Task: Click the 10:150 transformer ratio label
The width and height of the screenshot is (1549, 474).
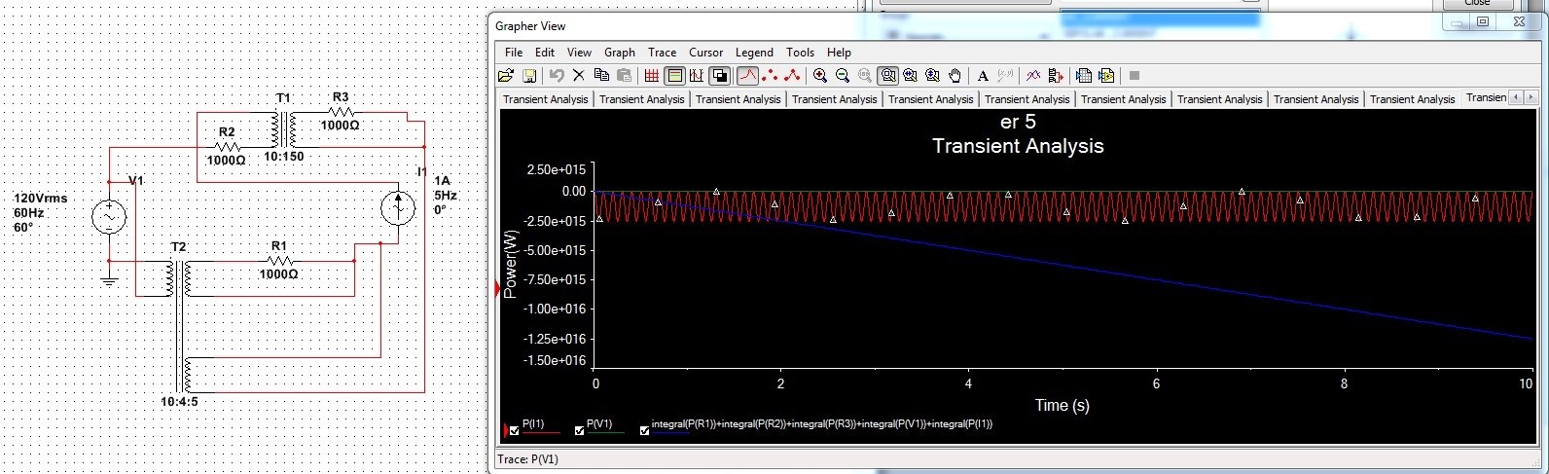Action: point(284,156)
